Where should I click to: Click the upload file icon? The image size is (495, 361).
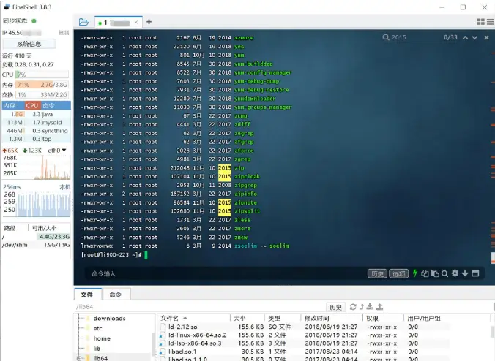(x=380, y=306)
